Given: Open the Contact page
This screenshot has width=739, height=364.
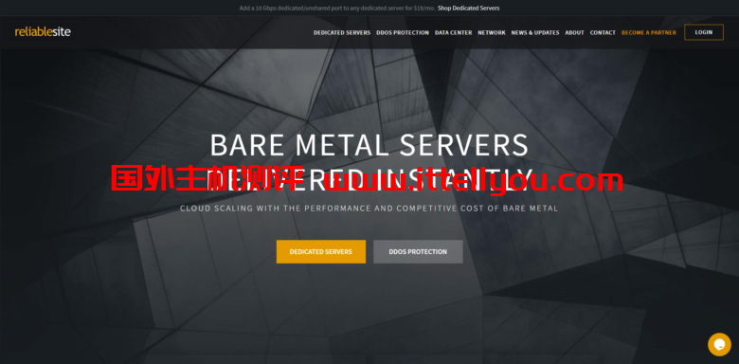Looking at the screenshot, I should pyautogui.click(x=603, y=32).
